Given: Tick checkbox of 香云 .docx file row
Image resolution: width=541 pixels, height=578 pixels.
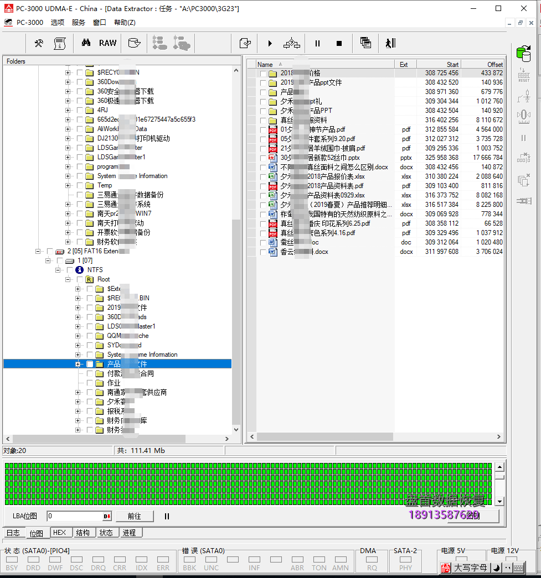Looking at the screenshot, I should point(263,252).
